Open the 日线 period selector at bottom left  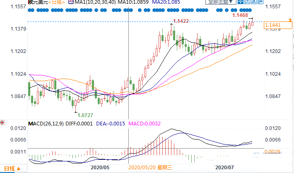(x=12, y=168)
